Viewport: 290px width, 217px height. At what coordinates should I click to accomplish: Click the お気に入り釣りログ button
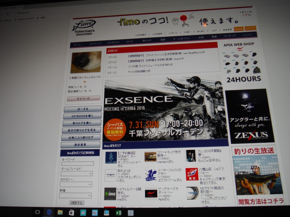[x=81, y=137]
